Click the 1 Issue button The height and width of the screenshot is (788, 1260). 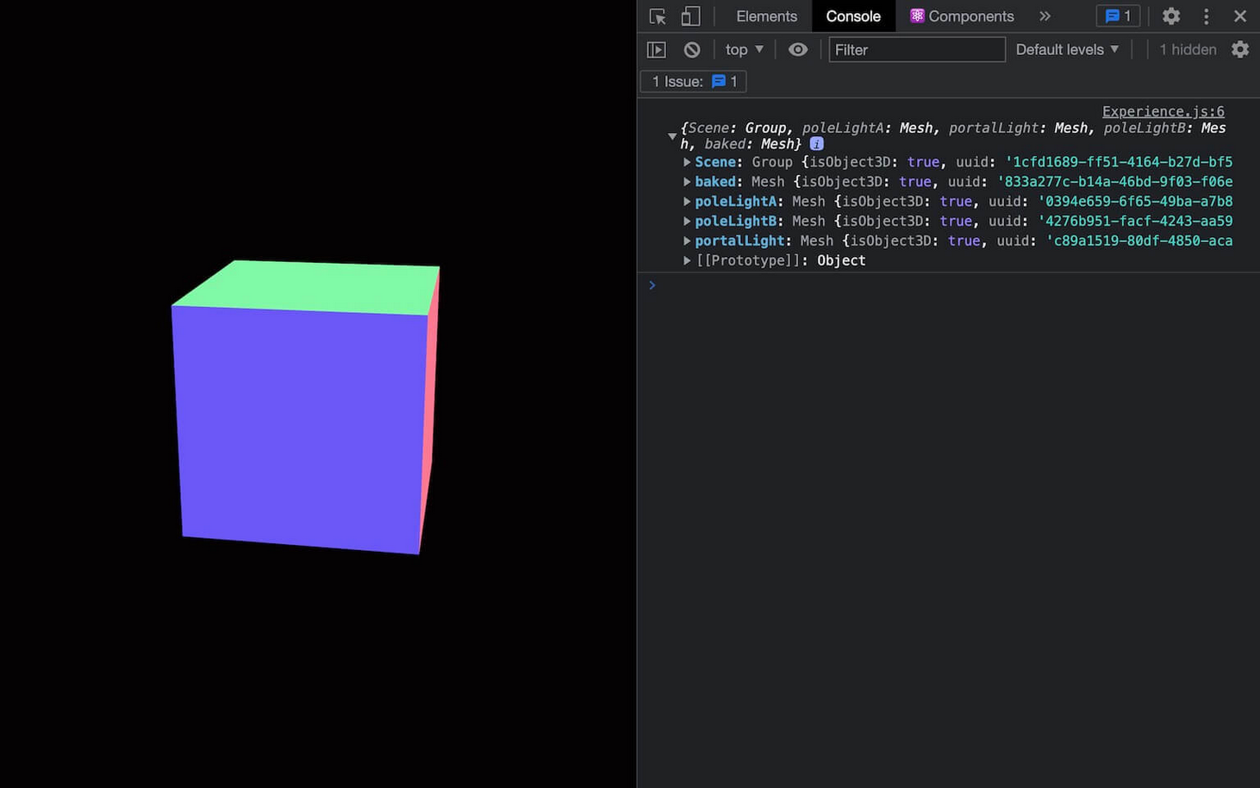pos(694,81)
